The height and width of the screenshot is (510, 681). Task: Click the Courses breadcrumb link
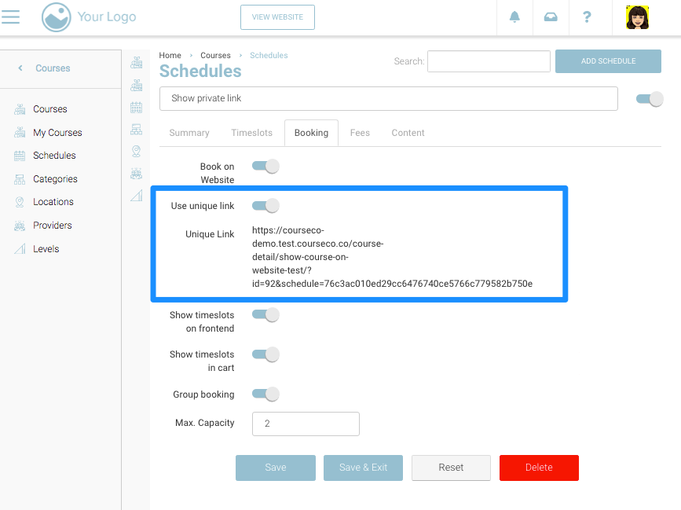click(215, 56)
